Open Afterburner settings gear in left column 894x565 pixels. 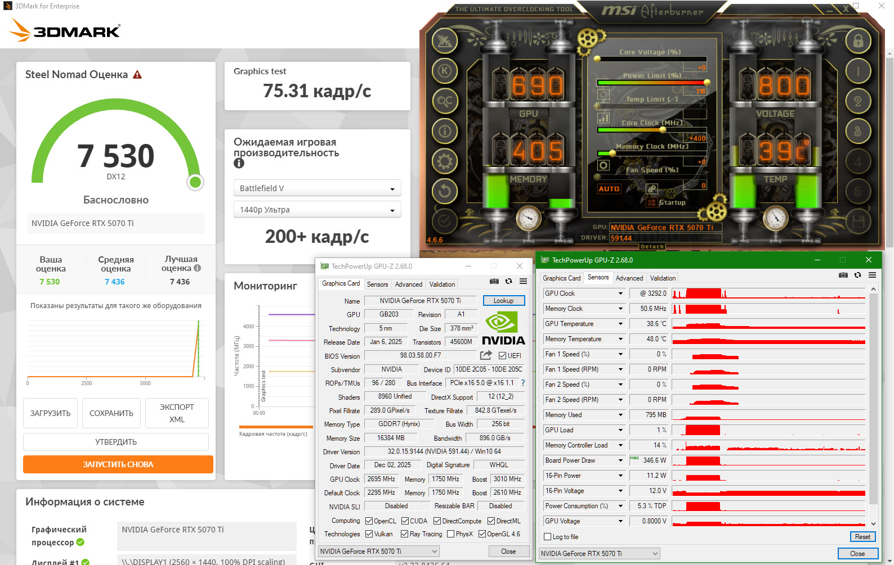445,161
